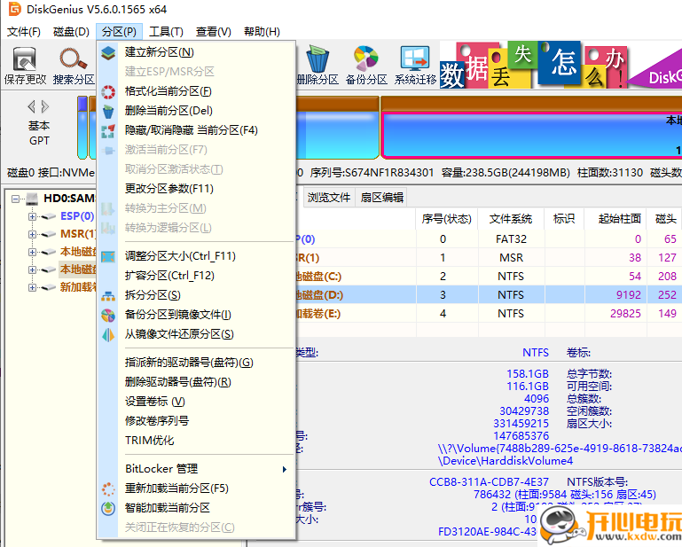Click the 保存更改 toolbar icon
682x547 pixels.
click(24, 59)
